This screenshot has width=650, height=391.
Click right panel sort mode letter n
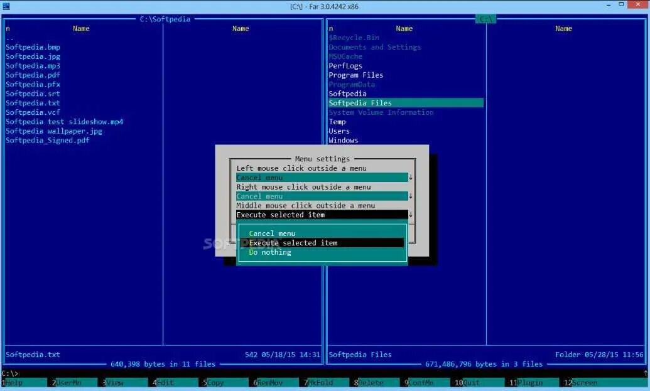pos(331,29)
